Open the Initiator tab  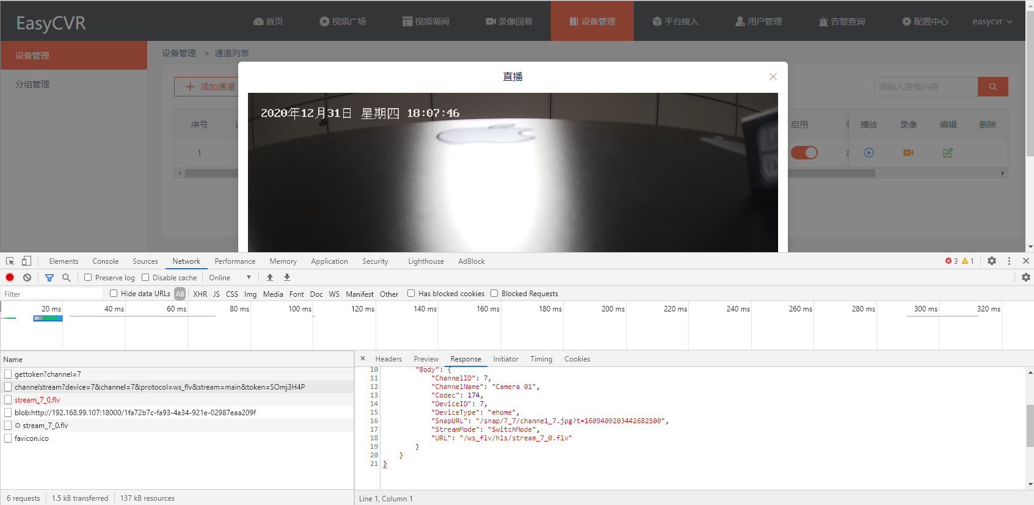(506, 359)
